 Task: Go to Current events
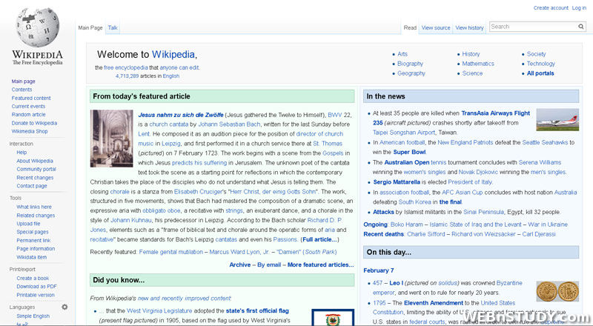click(28, 106)
